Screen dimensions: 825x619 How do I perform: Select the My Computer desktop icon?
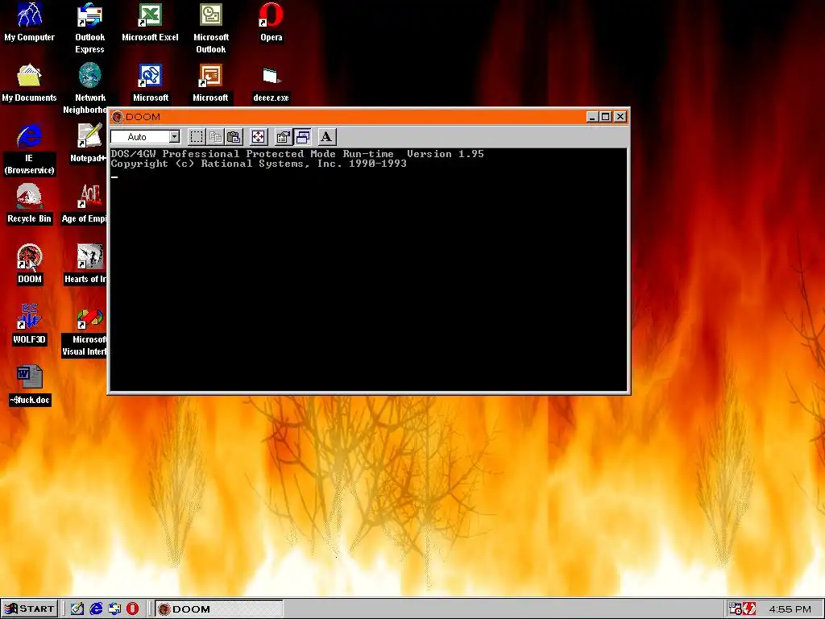(x=30, y=23)
